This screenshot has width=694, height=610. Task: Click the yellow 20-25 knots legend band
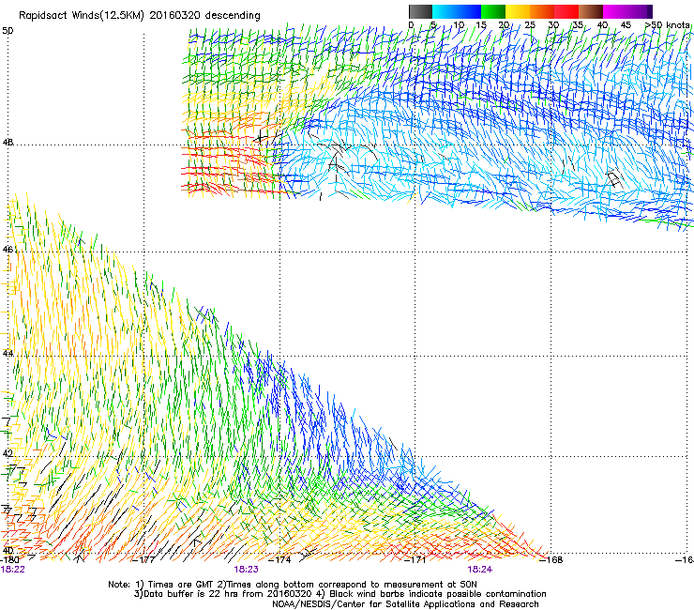click(518, 11)
